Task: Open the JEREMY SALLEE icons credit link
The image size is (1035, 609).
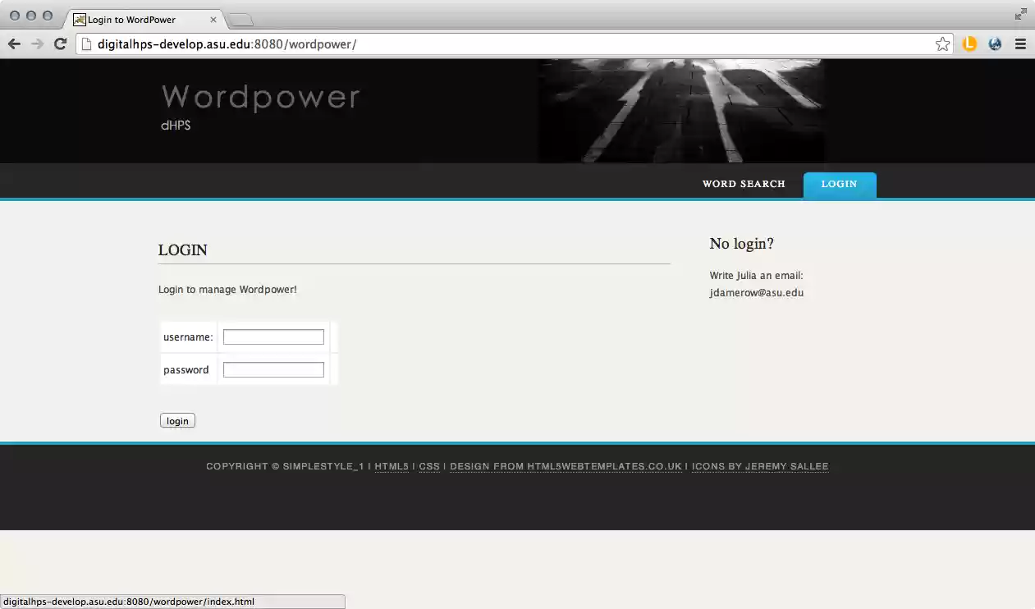Action: coord(786,466)
